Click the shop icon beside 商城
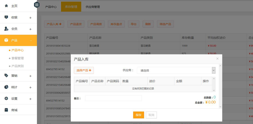Image resolution: width=253 pixels, height=124 pixels. tap(6, 110)
